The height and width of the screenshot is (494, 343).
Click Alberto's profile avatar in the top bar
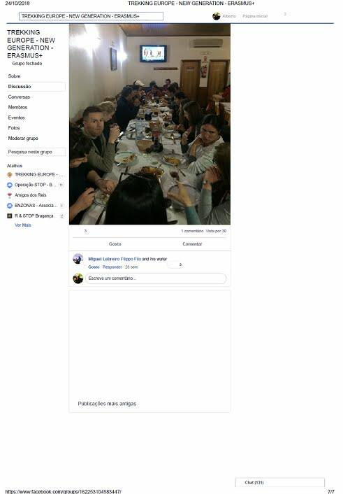[x=216, y=16]
